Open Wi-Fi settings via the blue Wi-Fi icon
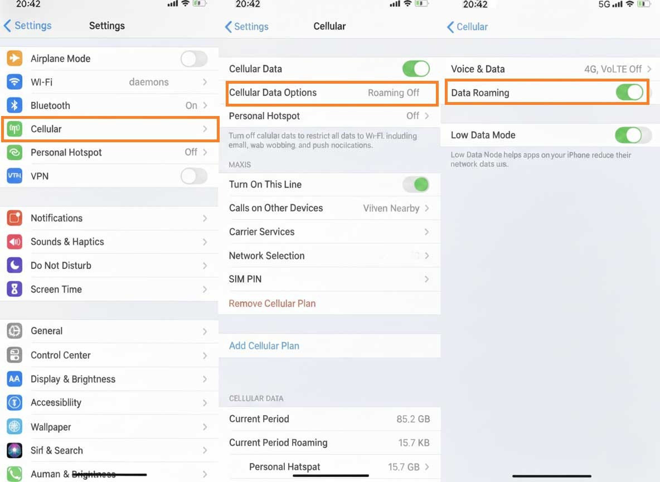660x482 pixels. coord(14,81)
